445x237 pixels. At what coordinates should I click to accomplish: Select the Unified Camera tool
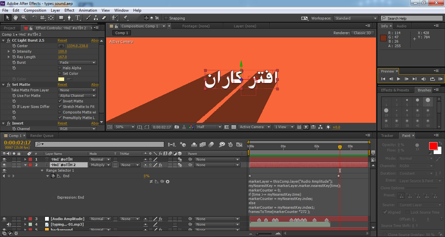pos(43,18)
